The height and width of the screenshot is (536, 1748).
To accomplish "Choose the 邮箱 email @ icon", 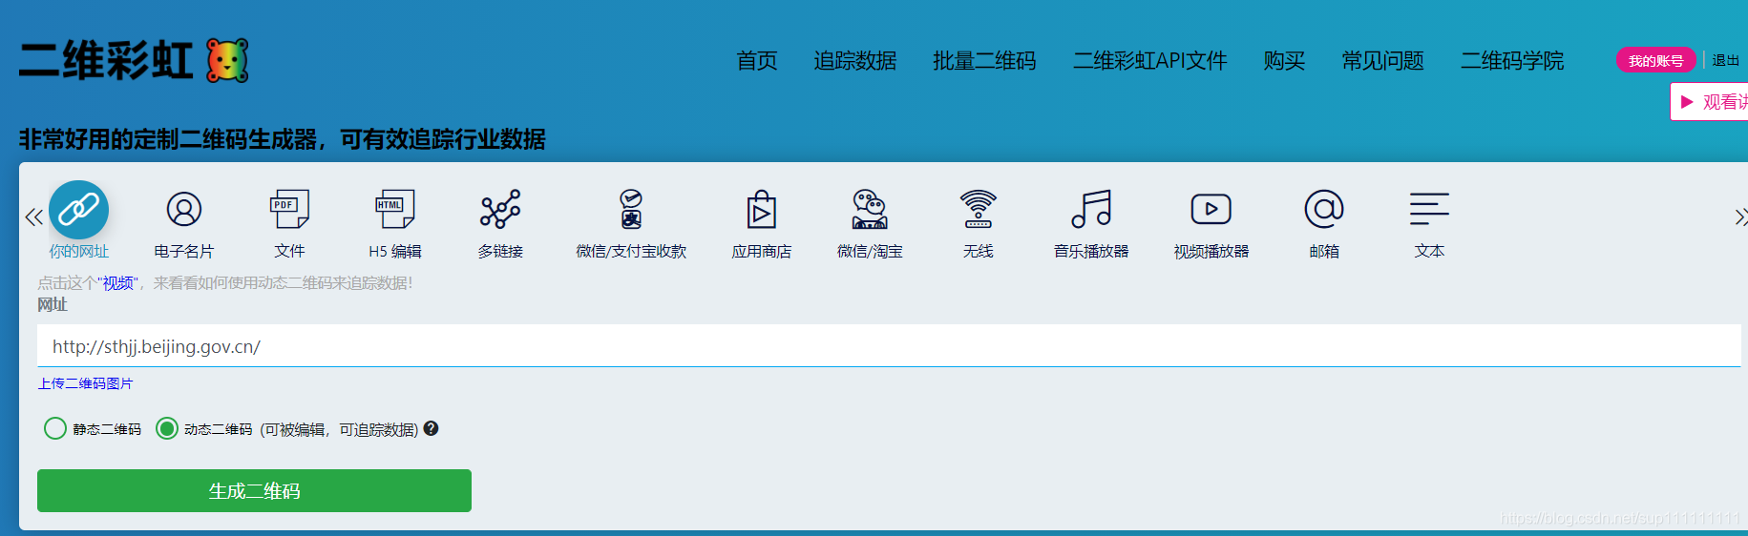I will 1324,209.
